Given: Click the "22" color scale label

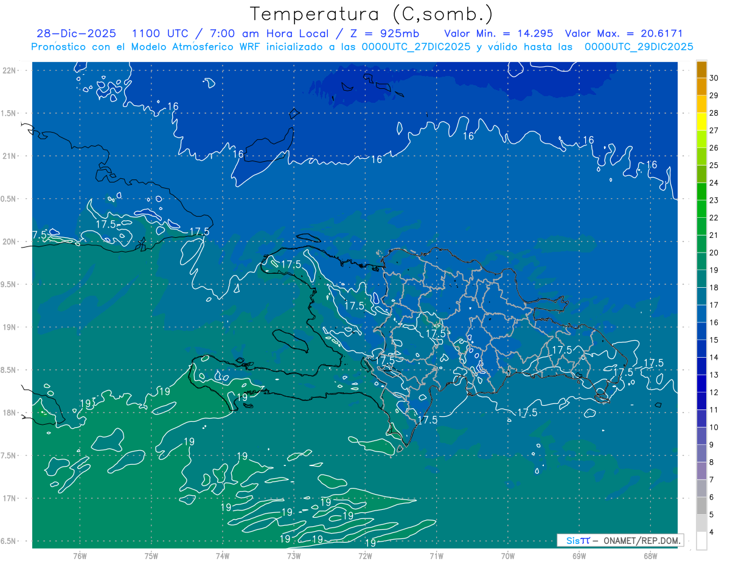Looking at the screenshot, I should (x=714, y=218).
